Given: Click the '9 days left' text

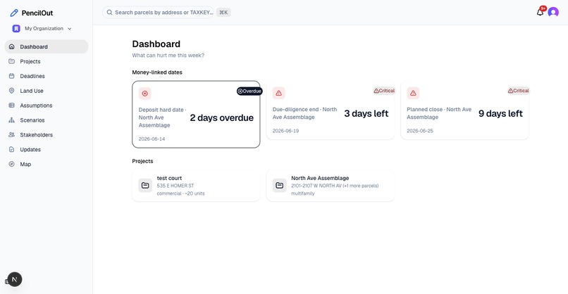Looking at the screenshot, I should tap(500, 113).
